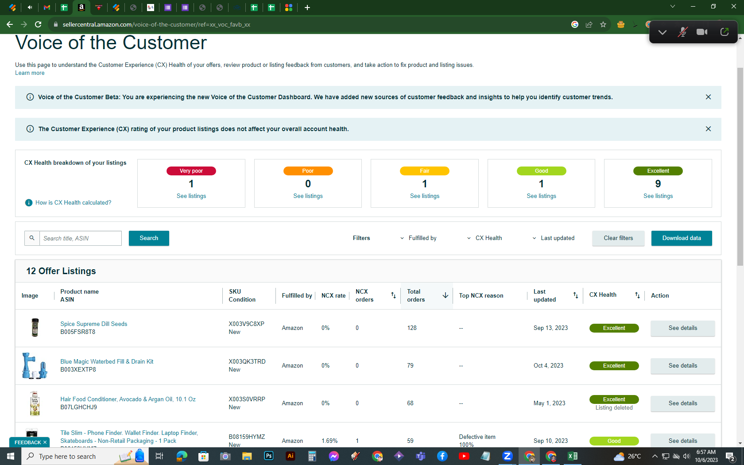Screen dimensions: 744x465
Task: Expand the Fulfilled by filter dropdown
Action: [x=418, y=238]
